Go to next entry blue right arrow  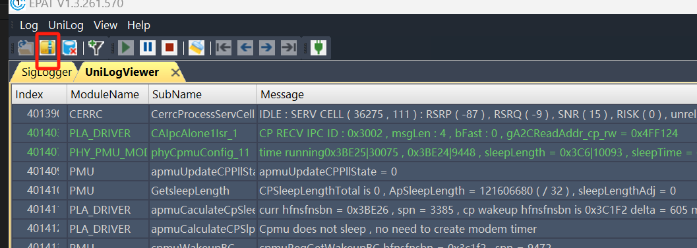click(266, 47)
